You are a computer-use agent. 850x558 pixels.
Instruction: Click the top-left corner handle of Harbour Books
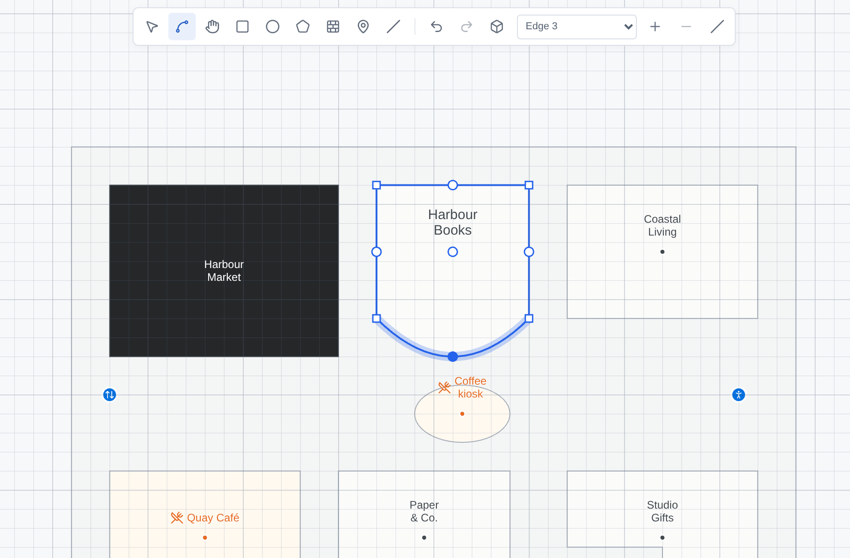[377, 185]
